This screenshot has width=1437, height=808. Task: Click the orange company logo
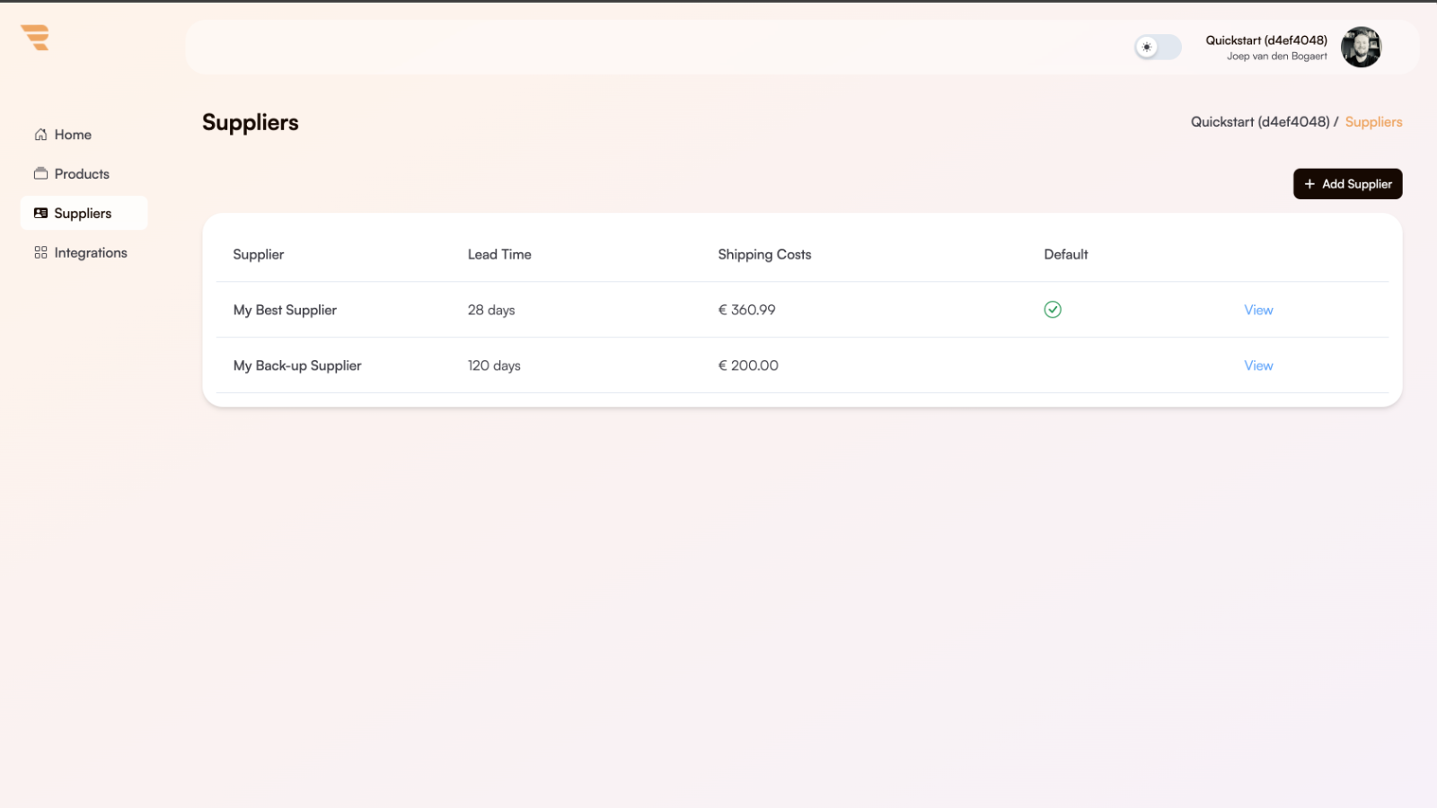coord(34,38)
